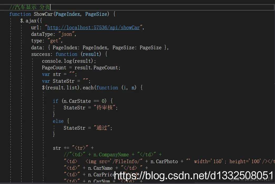This screenshot has height=184, width=275.
Task: Select the "get" type value
Action: [x=54, y=41]
